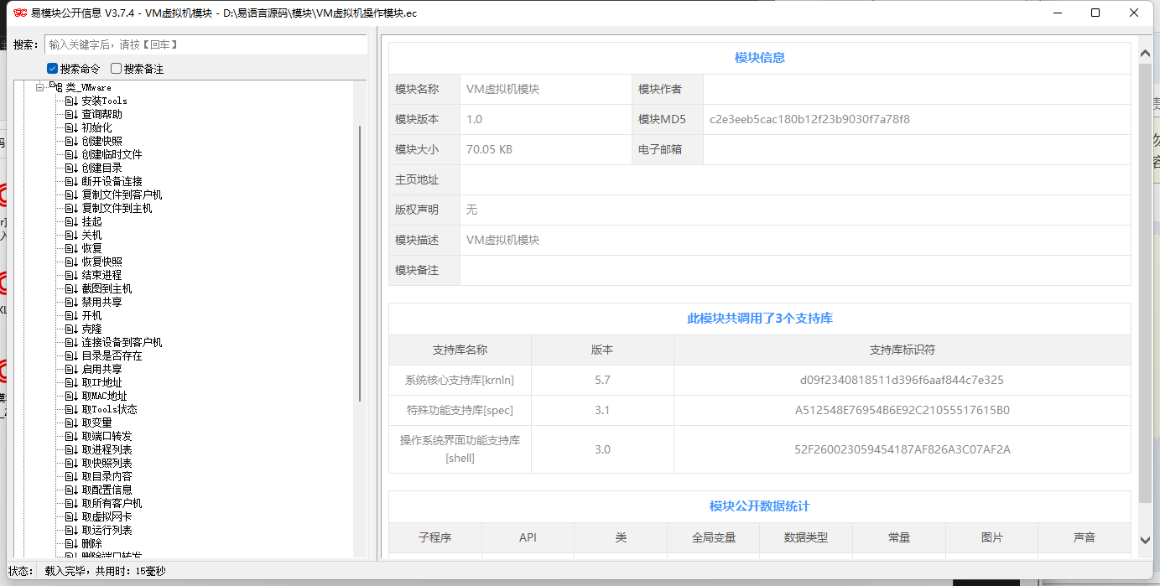Click the method icon beside 关机
This screenshot has height=586, width=1160.
pos(71,235)
